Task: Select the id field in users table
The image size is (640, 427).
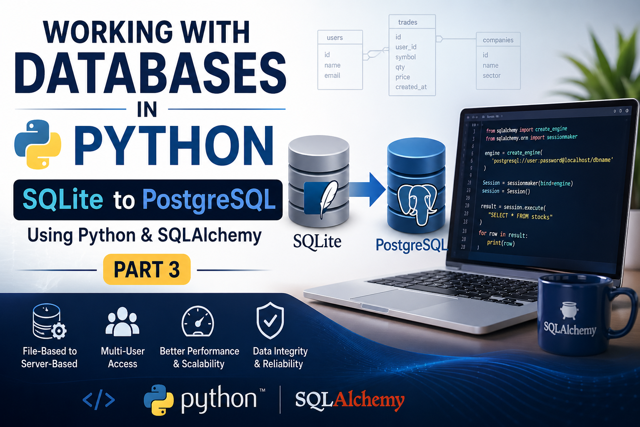Action: click(x=327, y=55)
